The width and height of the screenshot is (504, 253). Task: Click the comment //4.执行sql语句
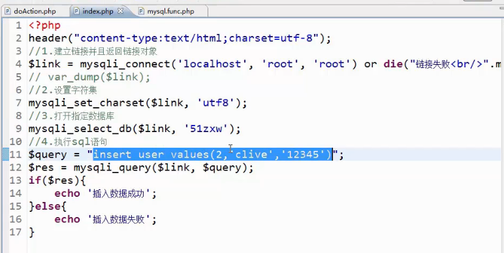[x=68, y=142]
